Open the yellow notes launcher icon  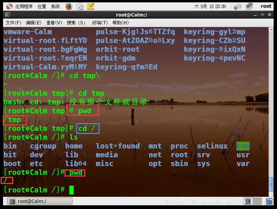[91, 6]
